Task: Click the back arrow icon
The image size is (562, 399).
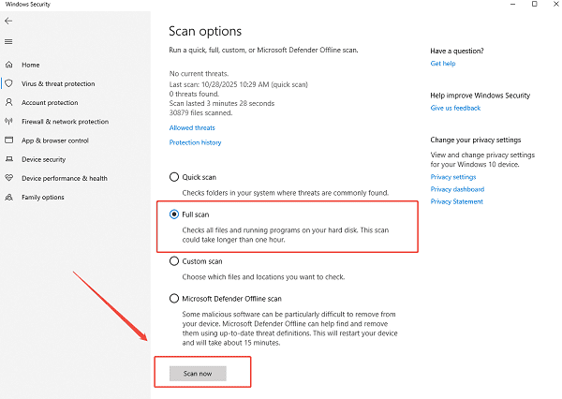Action: tap(8, 21)
